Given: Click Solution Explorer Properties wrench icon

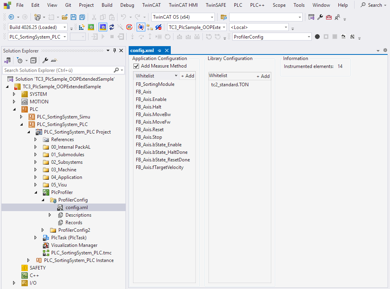Looking at the screenshot, I should [45, 60].
